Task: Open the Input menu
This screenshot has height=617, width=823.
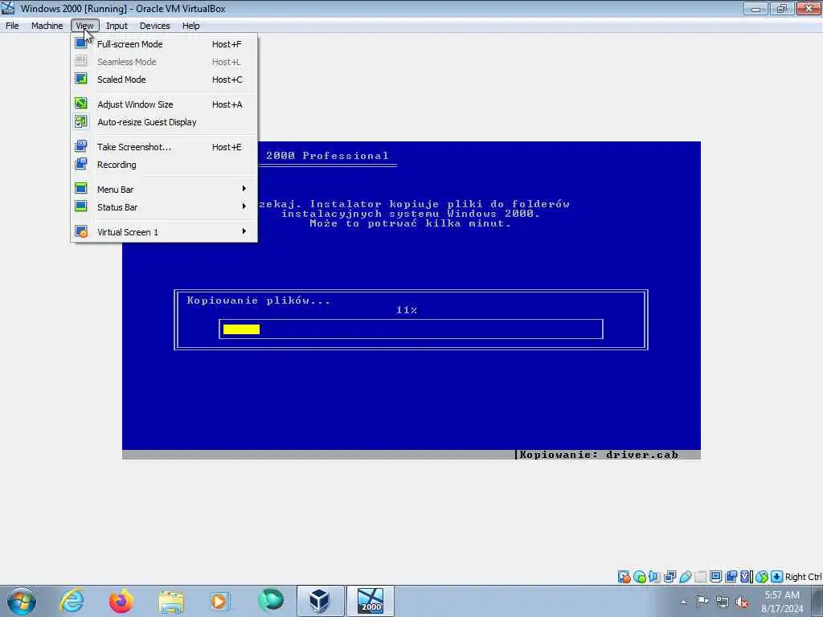Action: (x=117, y=26)
